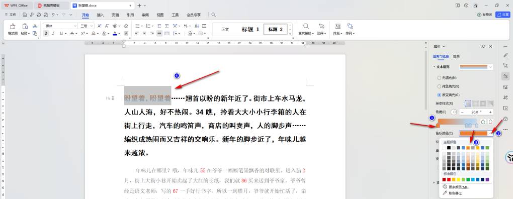Choose the fourth gradient style button
Image resolution: width=513 pixels, height=199 pixels.
click(x=490, y=103)
